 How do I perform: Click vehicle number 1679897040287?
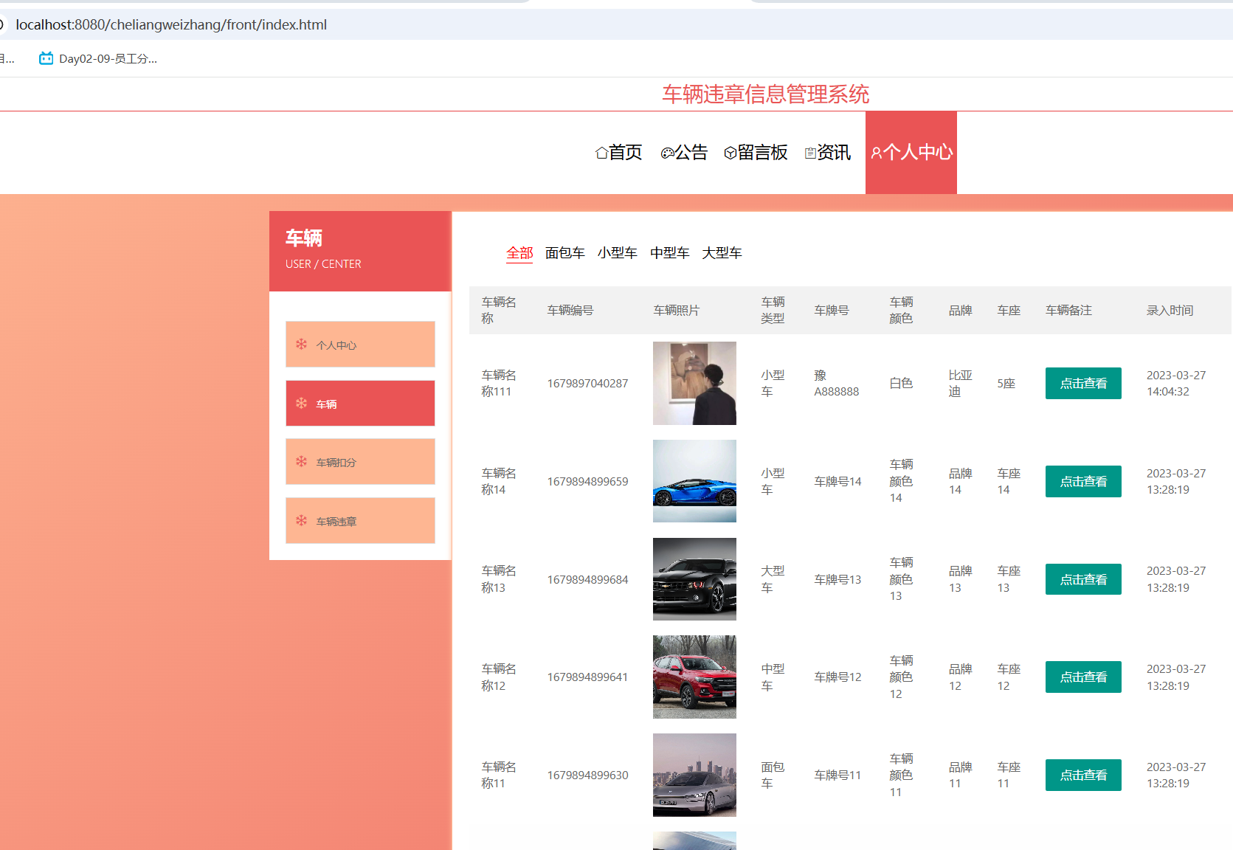(587, 384)
